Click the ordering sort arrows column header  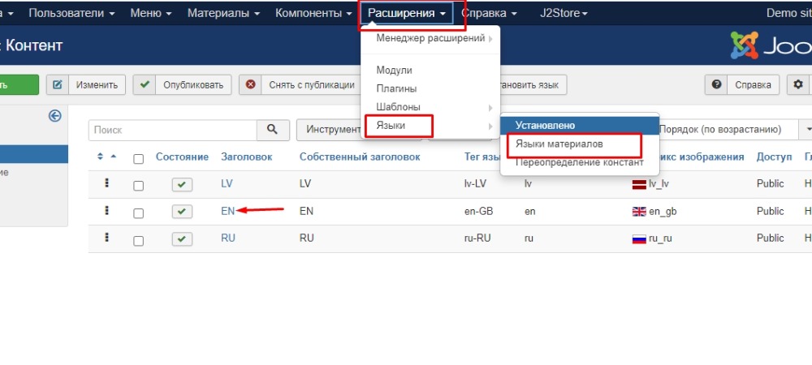click(106, 157)
